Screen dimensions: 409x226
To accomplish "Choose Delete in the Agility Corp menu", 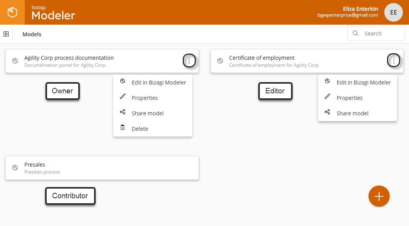I will point(153,129).
